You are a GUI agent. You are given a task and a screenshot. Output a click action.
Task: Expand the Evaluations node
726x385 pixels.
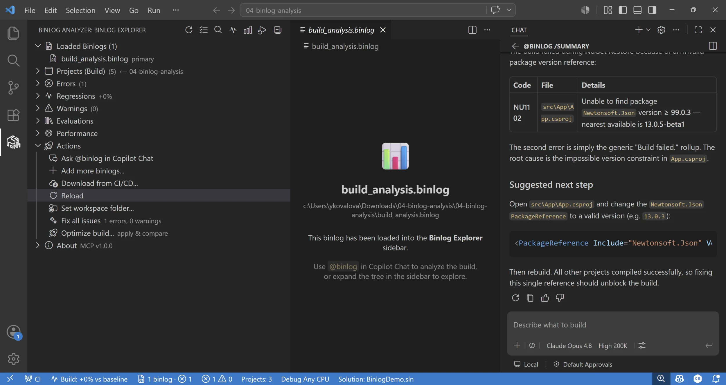38,121
